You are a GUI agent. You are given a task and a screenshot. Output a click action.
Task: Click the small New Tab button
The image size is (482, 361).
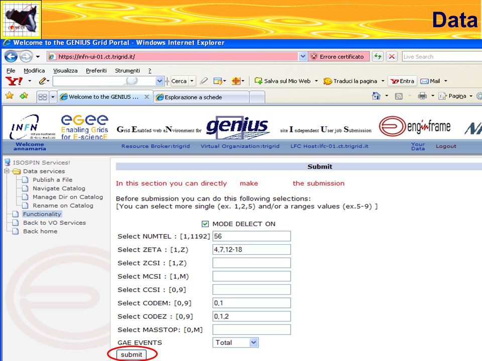click(257, 97)
